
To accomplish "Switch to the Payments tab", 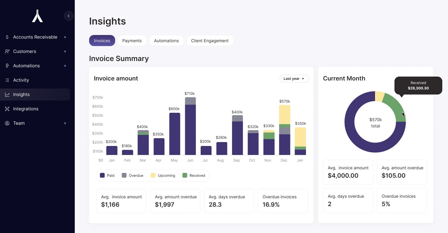I will click(x=132, y=41).
